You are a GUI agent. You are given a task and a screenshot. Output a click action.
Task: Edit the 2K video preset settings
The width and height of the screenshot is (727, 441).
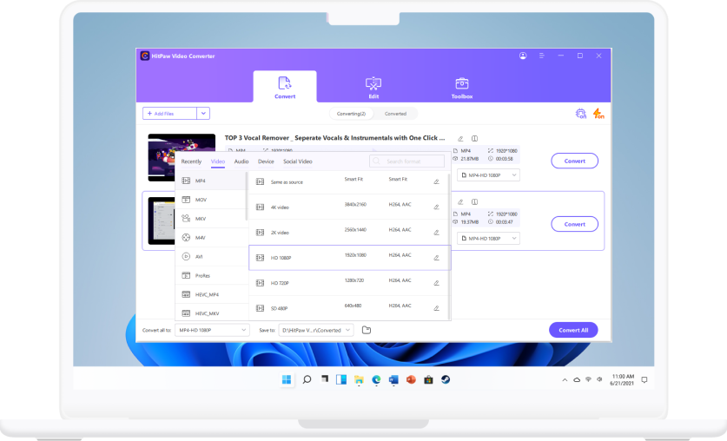[436, 233]
